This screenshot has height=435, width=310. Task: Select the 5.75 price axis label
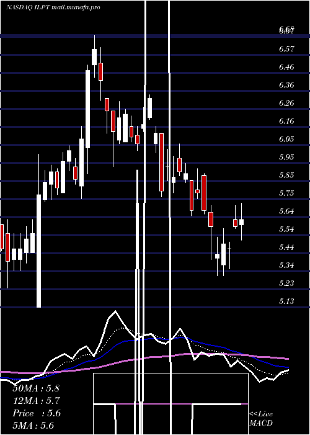(x=286, y=193)
